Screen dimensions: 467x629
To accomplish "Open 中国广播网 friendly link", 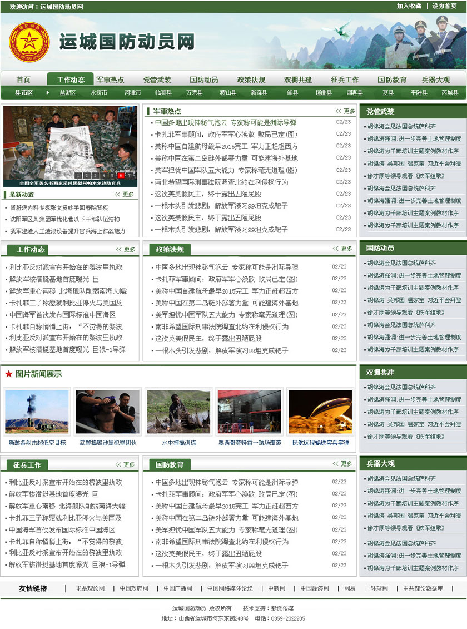I will pos(177,588).
